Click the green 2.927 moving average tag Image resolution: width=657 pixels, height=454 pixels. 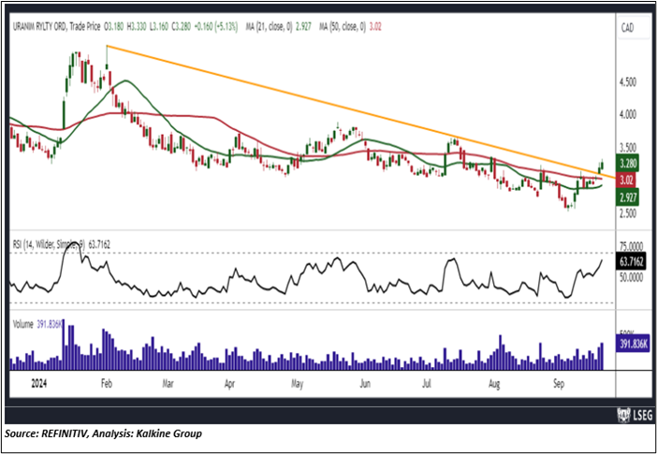click(627, 197)
